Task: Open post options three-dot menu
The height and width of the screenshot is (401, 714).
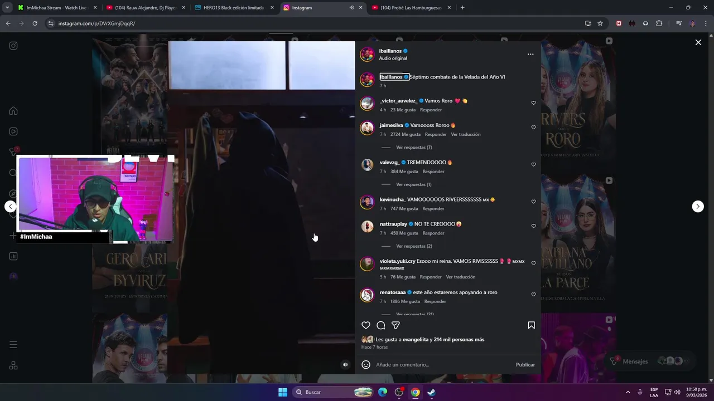Action: pos(530,54)
